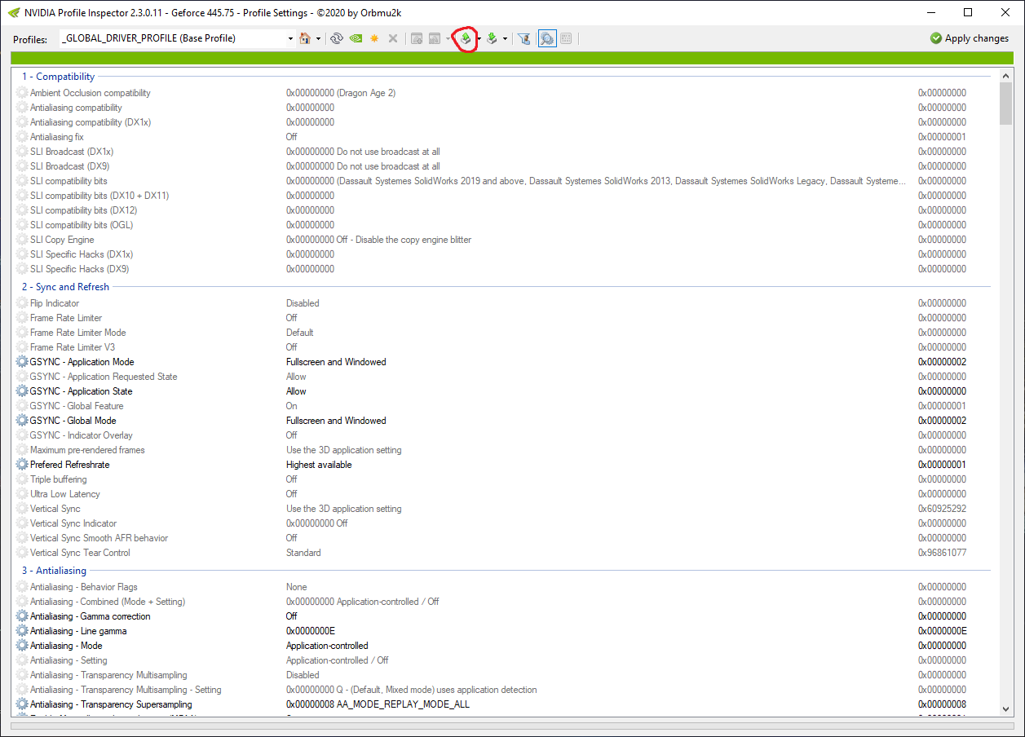
Task: Select the Antialiasing - Transparency Multisampling setting name
Action: [108, 675]
